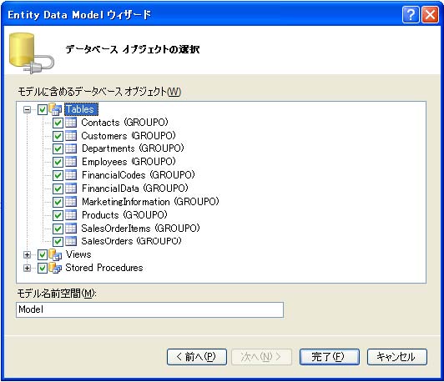Click the Views folder icon
Viewport: 444px width, 382px height.
coord(55,254)
